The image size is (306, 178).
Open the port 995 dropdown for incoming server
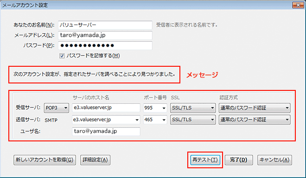(155, 108)
